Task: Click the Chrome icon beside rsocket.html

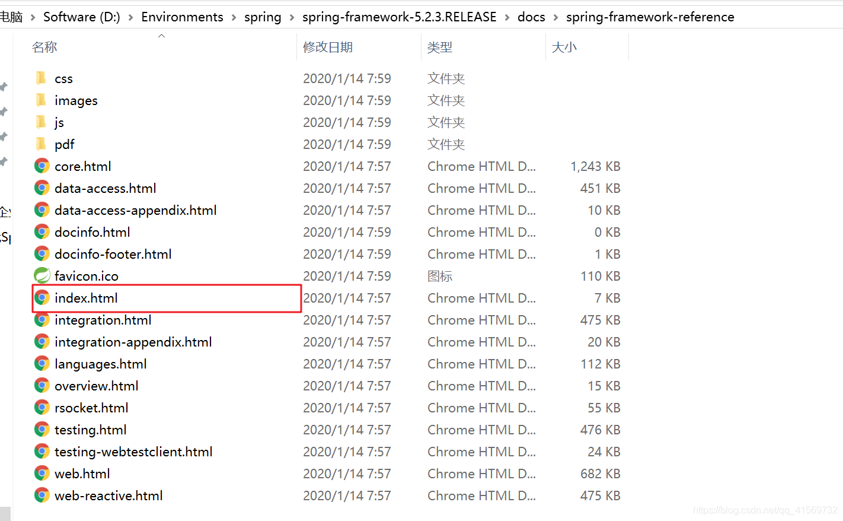Action: [x=41, y=407]
